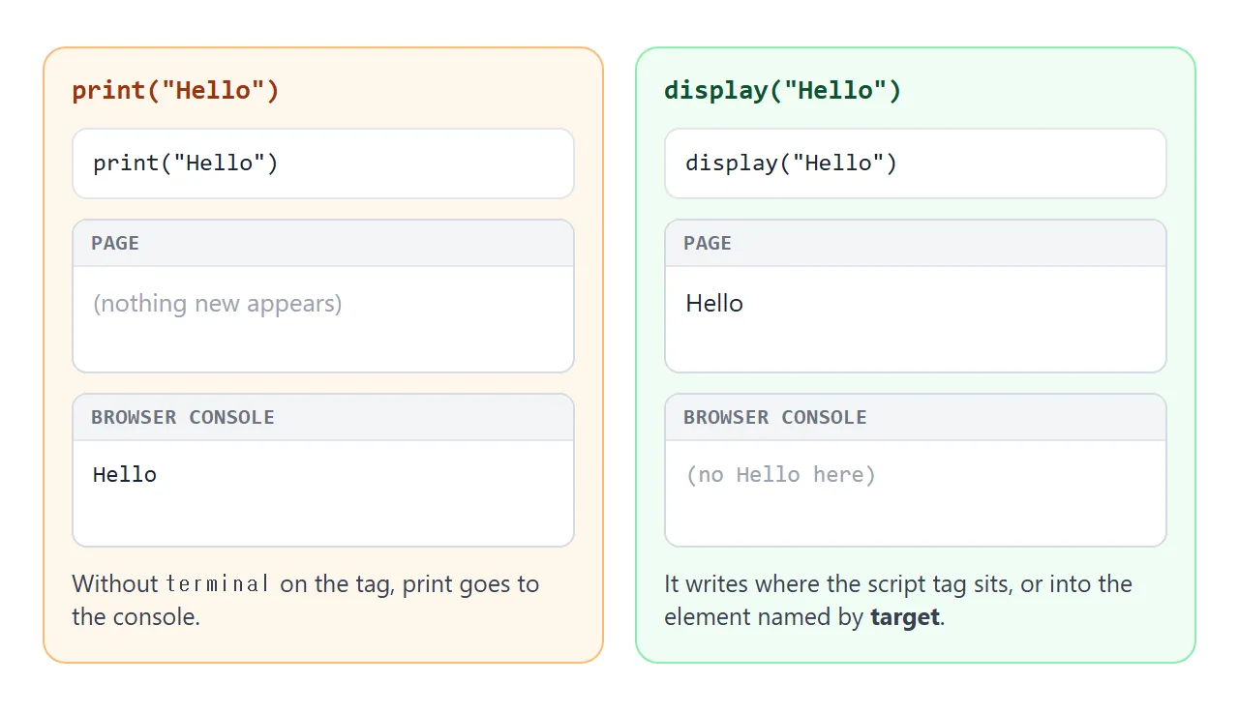Screen dimensions: 1239x714
Task: Select the print("Hello") code box
Action: 323,164
